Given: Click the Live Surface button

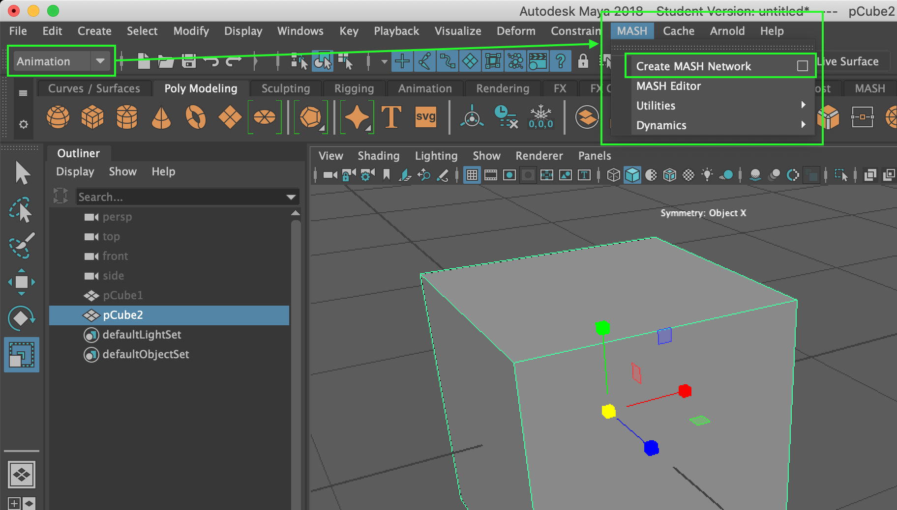Looking at the screenshot, I should [x=849, y=61].
